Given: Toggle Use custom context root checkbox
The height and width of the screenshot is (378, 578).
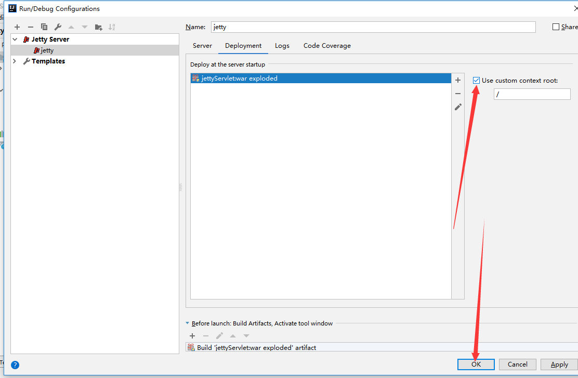Looking at the screenshot, I should tap(476, 81).
